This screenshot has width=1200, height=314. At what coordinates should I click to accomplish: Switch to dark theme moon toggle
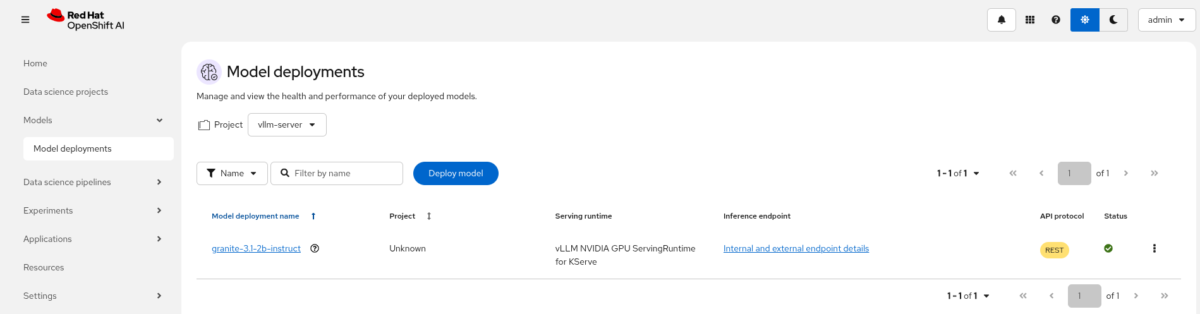pyautogui.click(x=1113, y=20)
